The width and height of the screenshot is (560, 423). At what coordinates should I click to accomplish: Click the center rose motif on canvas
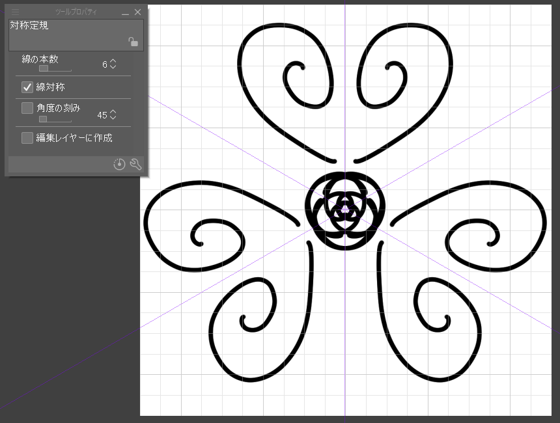[x=344, y=210]
